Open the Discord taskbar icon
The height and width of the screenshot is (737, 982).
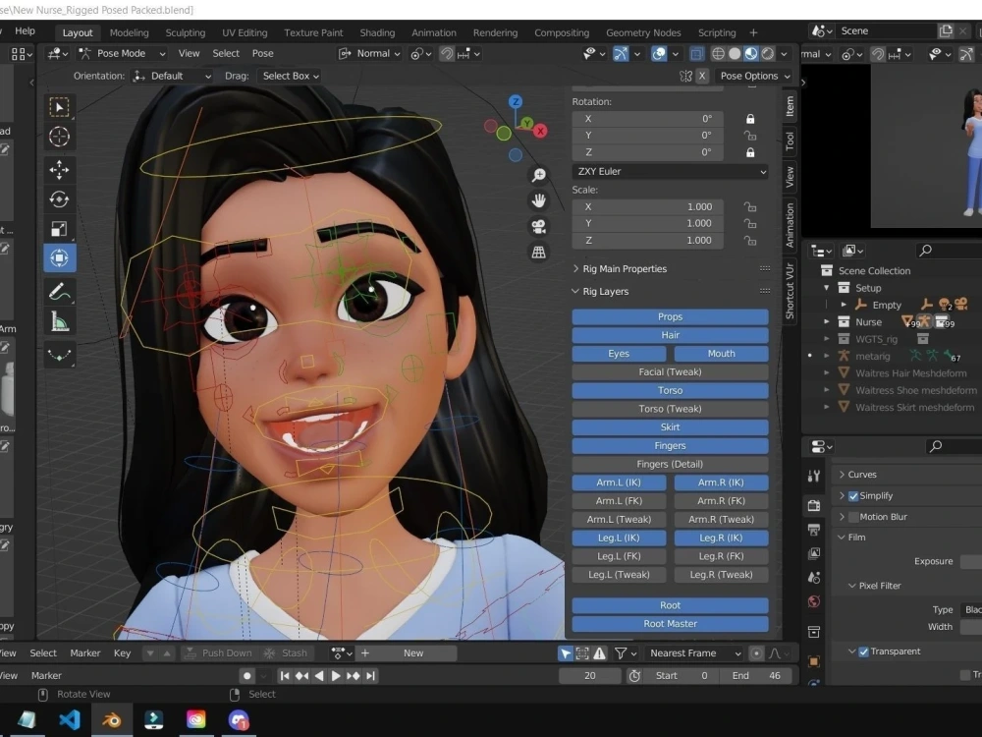(238, 719)
